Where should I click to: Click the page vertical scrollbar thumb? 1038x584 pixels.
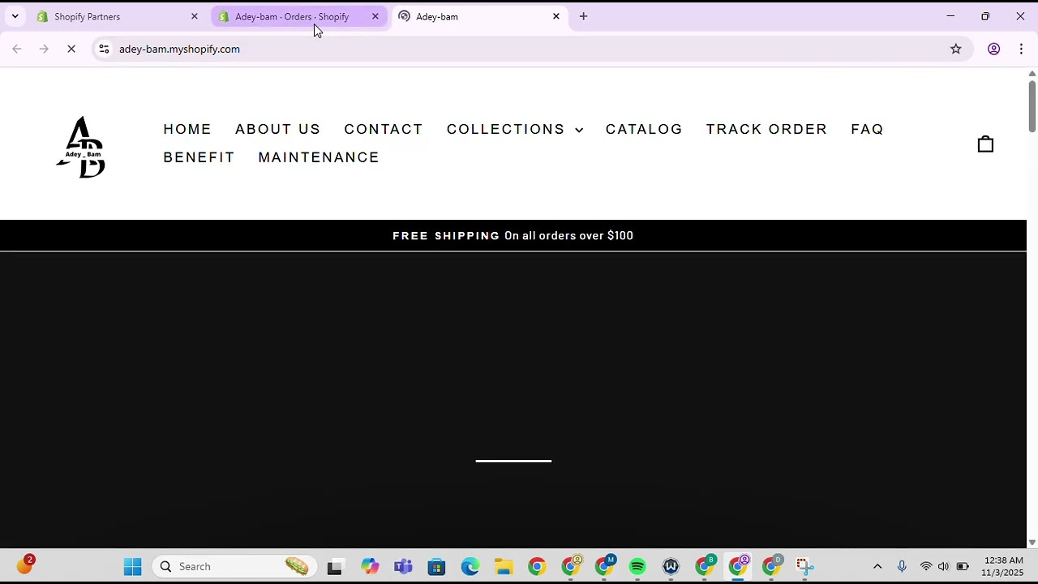(1032, 105)
